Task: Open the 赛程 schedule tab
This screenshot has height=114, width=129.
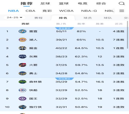Action: click(38, 18)
